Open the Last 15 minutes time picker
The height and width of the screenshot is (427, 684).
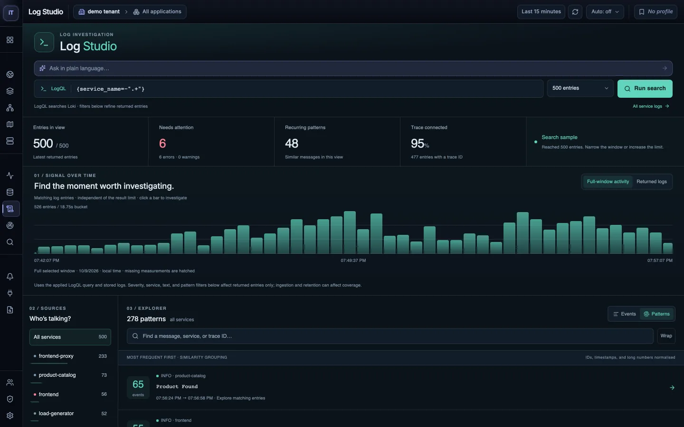[x=541, y=12]
